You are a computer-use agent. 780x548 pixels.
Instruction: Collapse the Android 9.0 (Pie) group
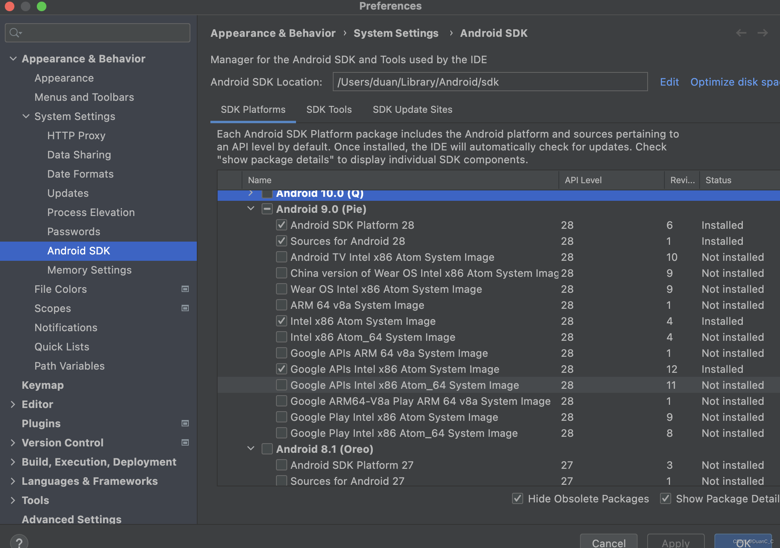click(x=251, y=208)
